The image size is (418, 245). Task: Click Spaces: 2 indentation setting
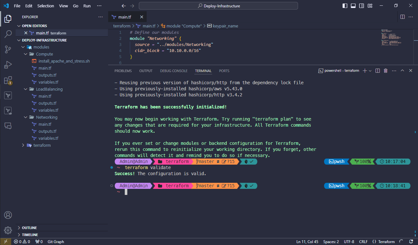click(331, 241)
